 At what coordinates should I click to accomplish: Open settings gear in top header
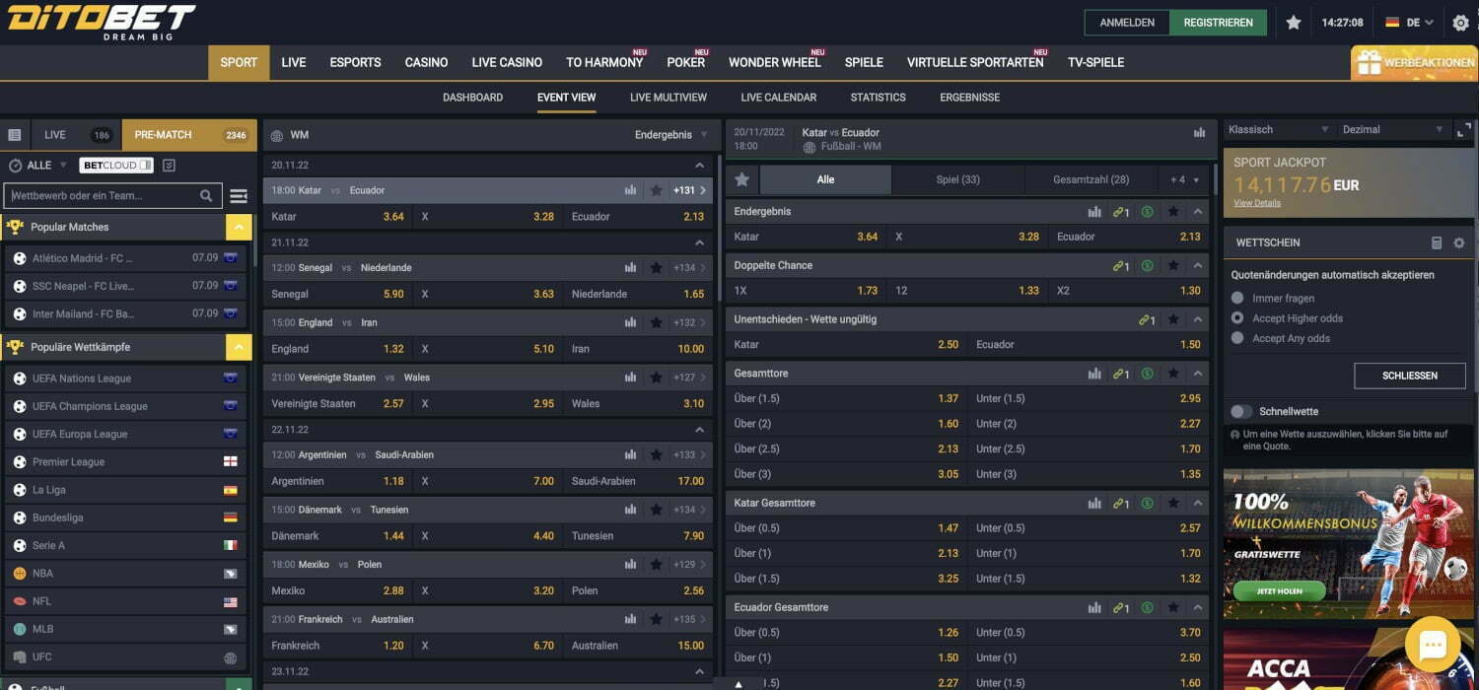1461,23
